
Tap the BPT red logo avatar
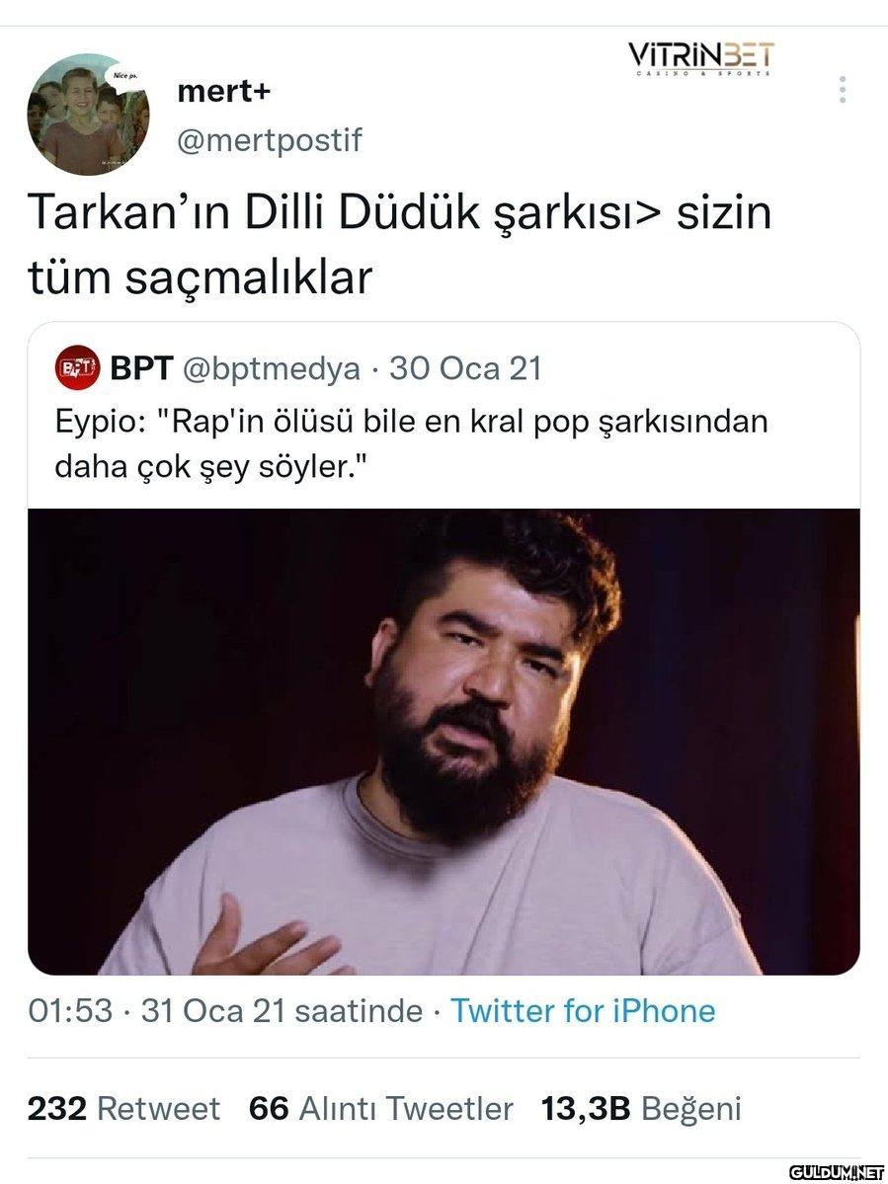pyautogui.click(x=77, y=367)
